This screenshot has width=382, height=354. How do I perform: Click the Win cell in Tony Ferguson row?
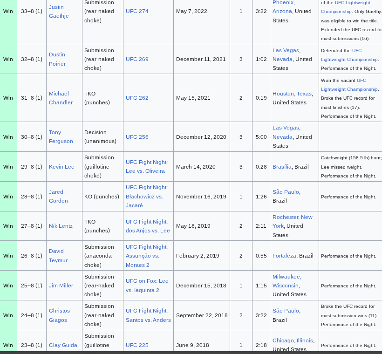coord(8,137)
